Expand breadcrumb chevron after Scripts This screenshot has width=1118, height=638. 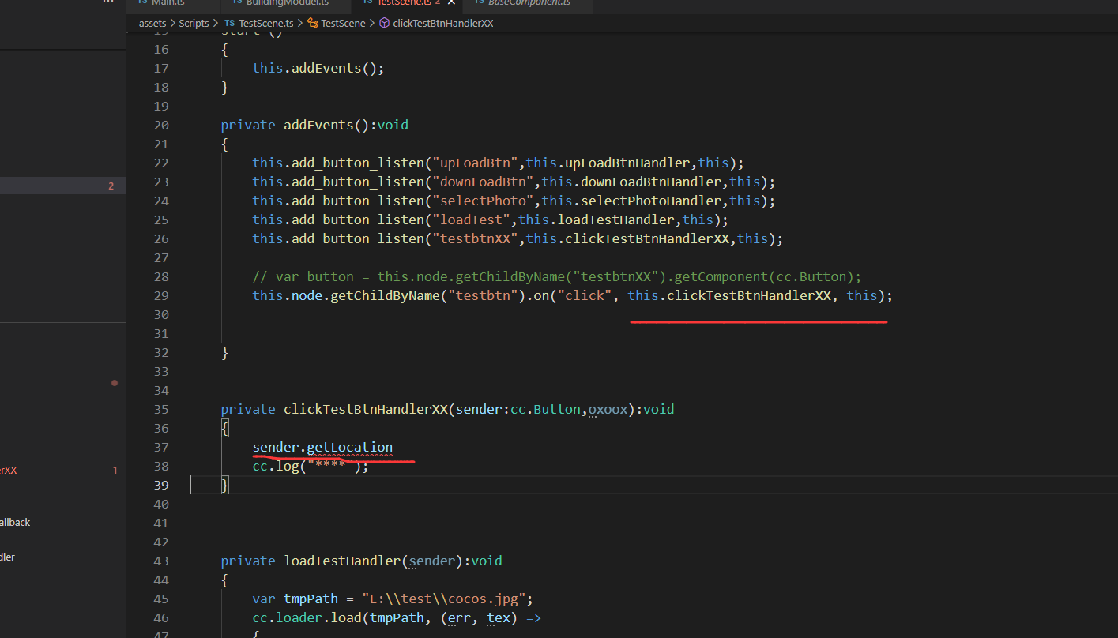216,23
